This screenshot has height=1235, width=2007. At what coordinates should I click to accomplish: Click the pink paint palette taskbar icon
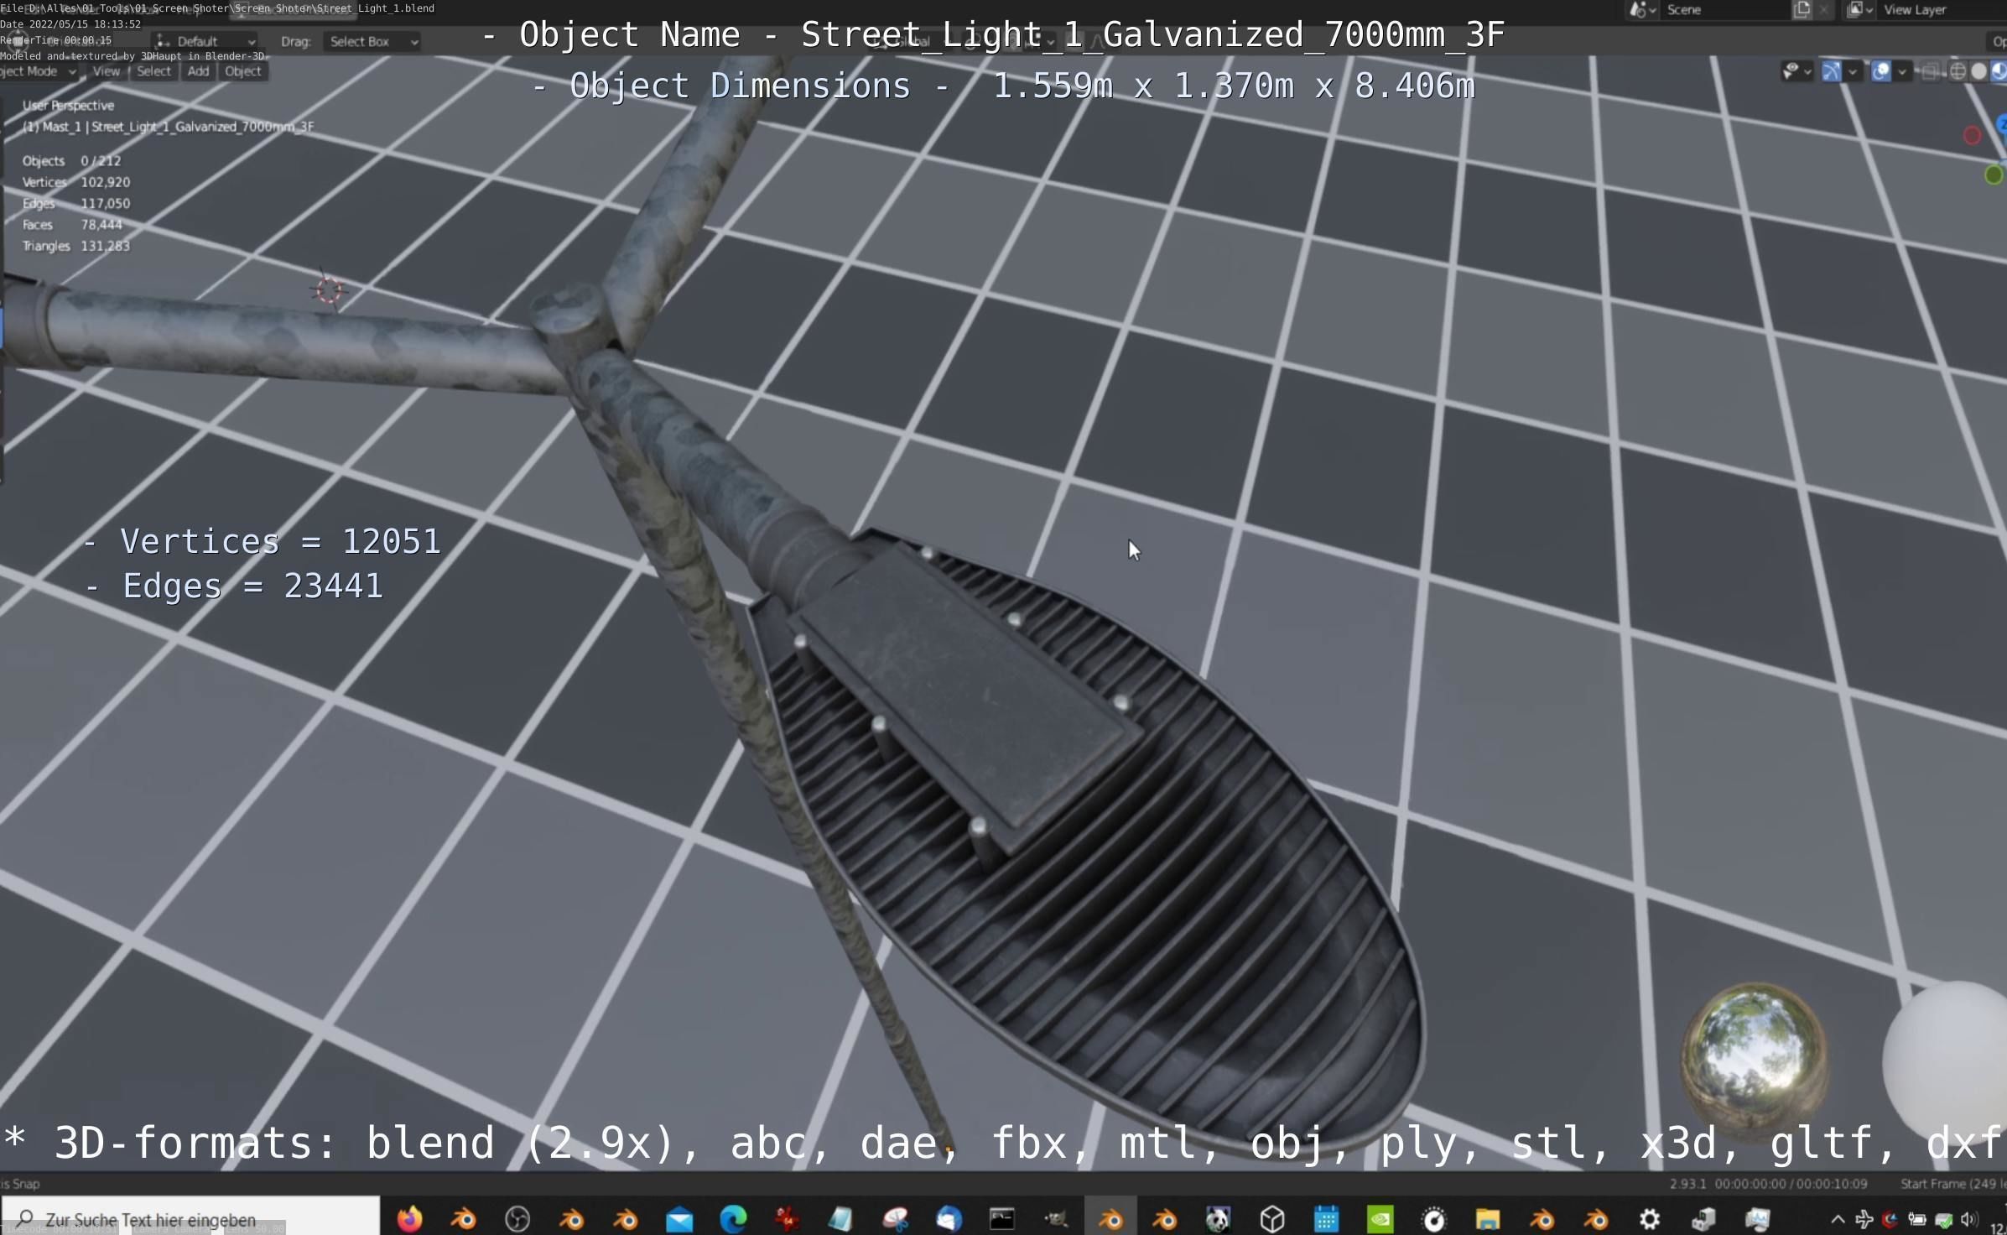[x=895, y=1218]
